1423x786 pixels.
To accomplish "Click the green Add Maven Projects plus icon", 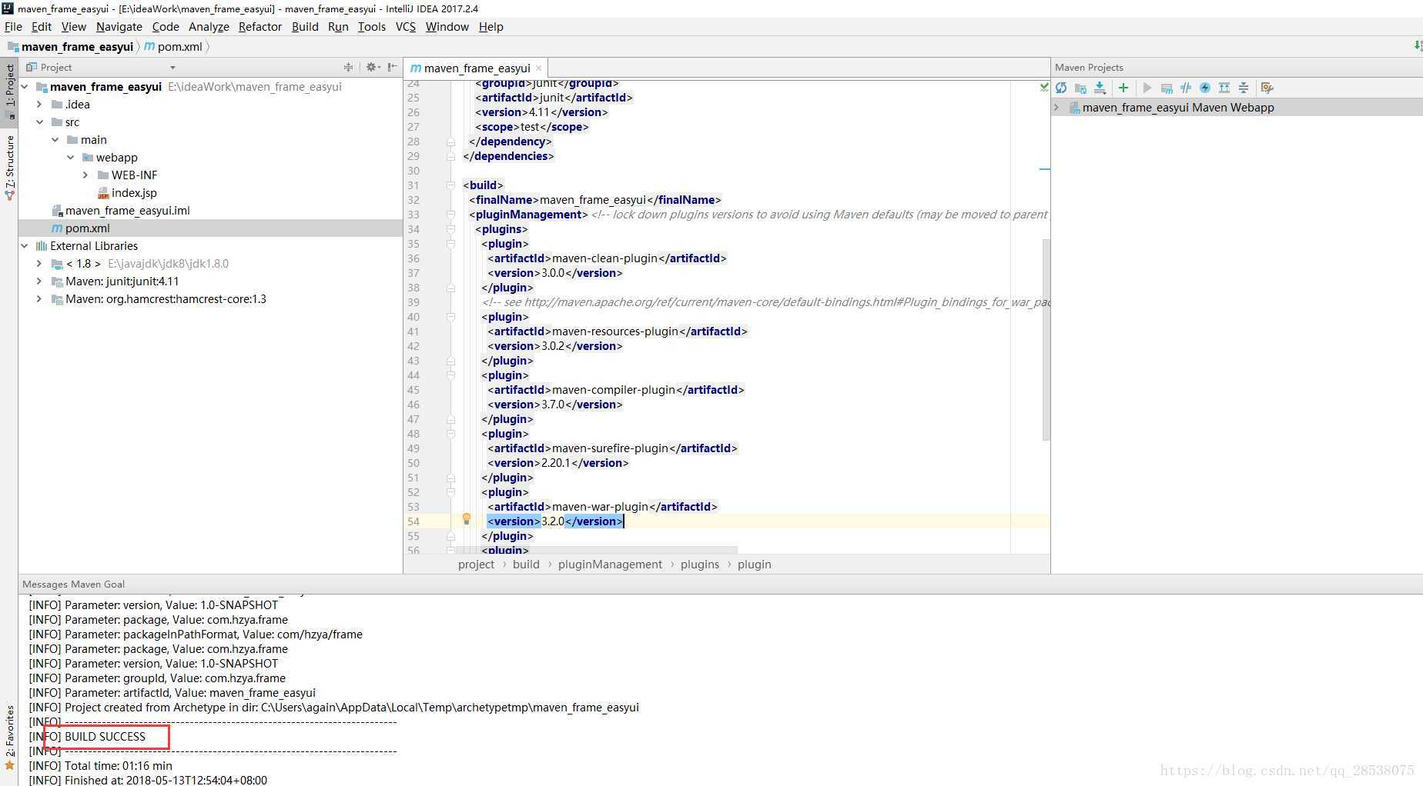I will click(1123, 88).
